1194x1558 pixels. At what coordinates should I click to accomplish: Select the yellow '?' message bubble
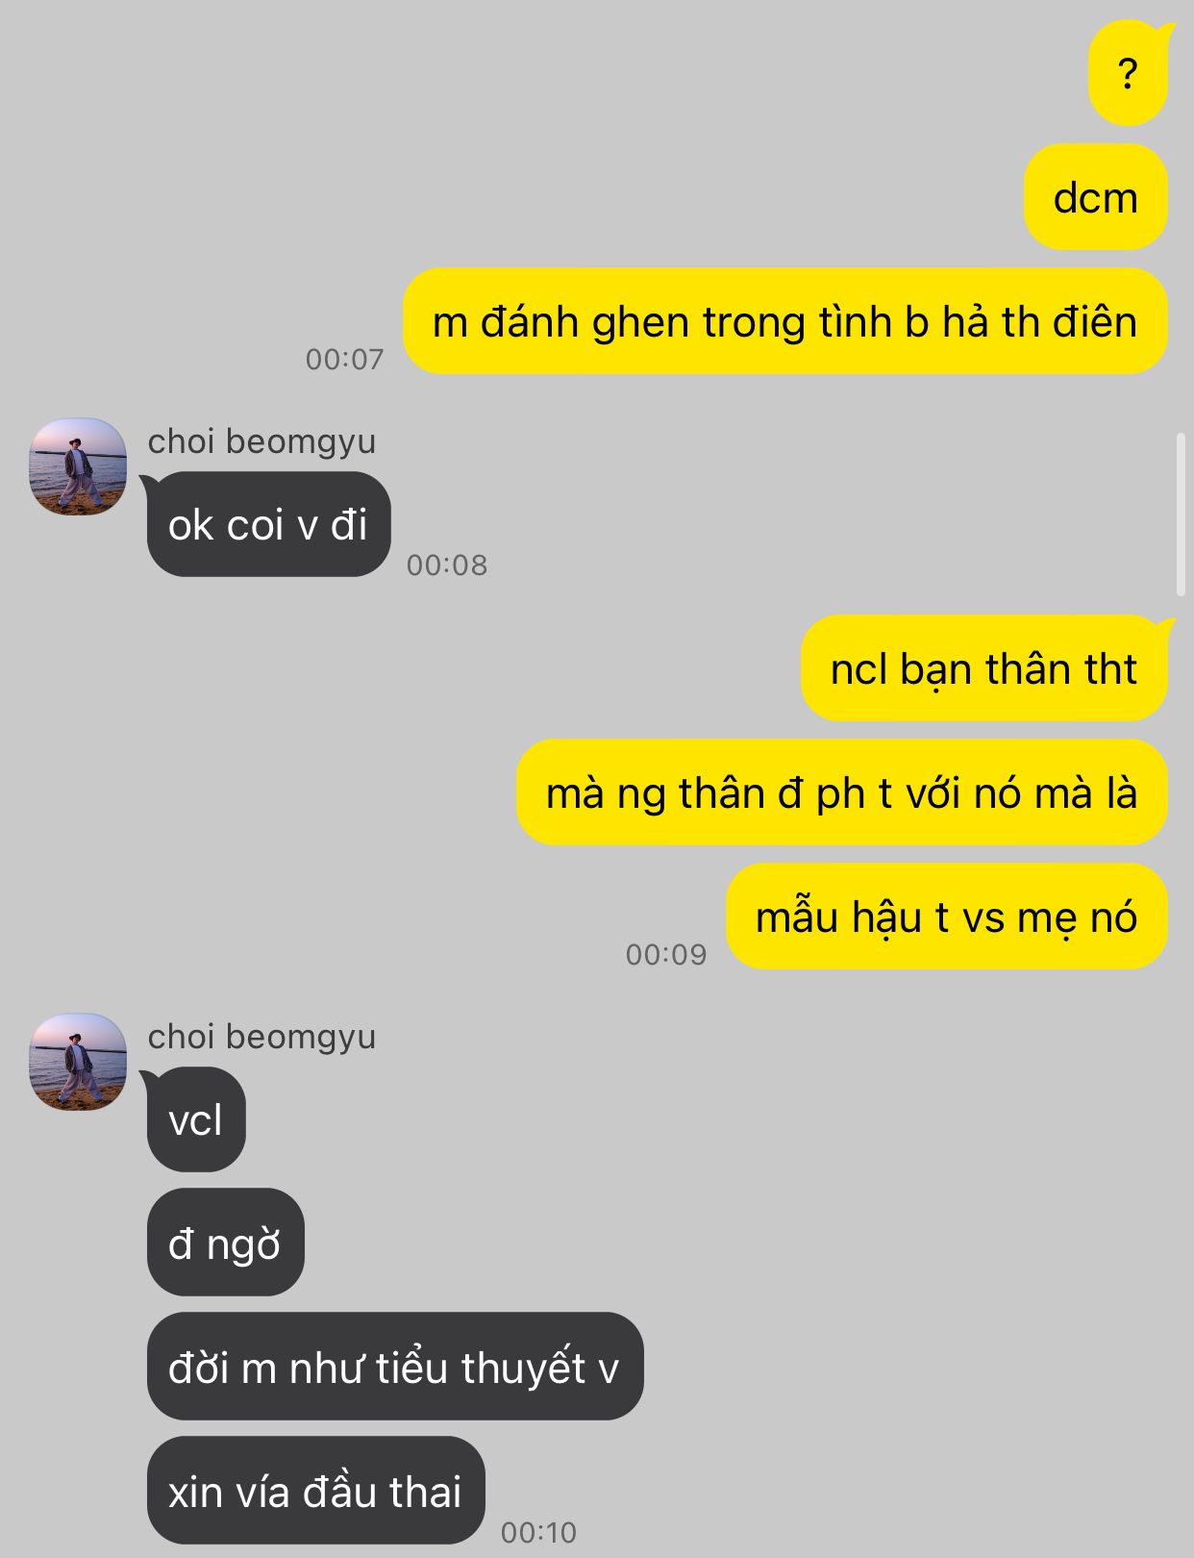(x=1129, y=73)
